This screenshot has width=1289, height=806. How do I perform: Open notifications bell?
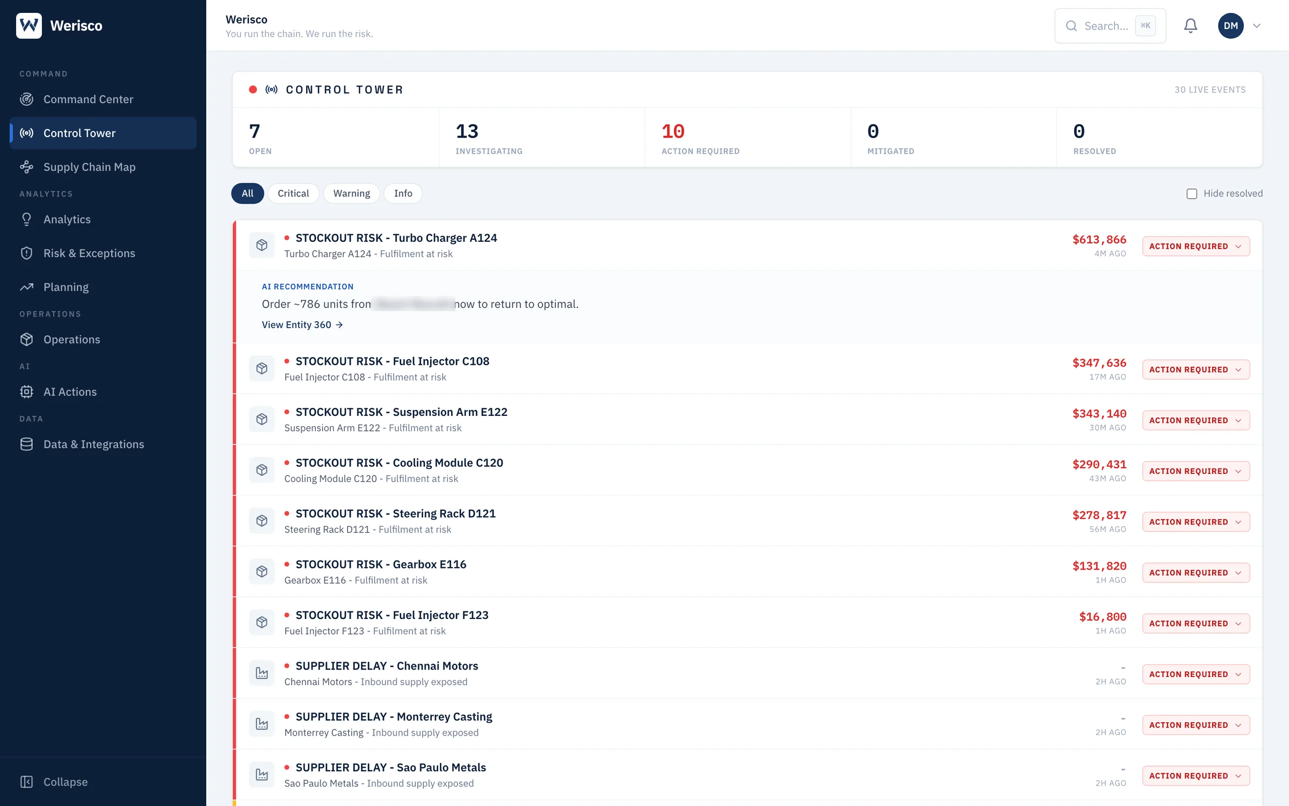[x=1190, y=25]
